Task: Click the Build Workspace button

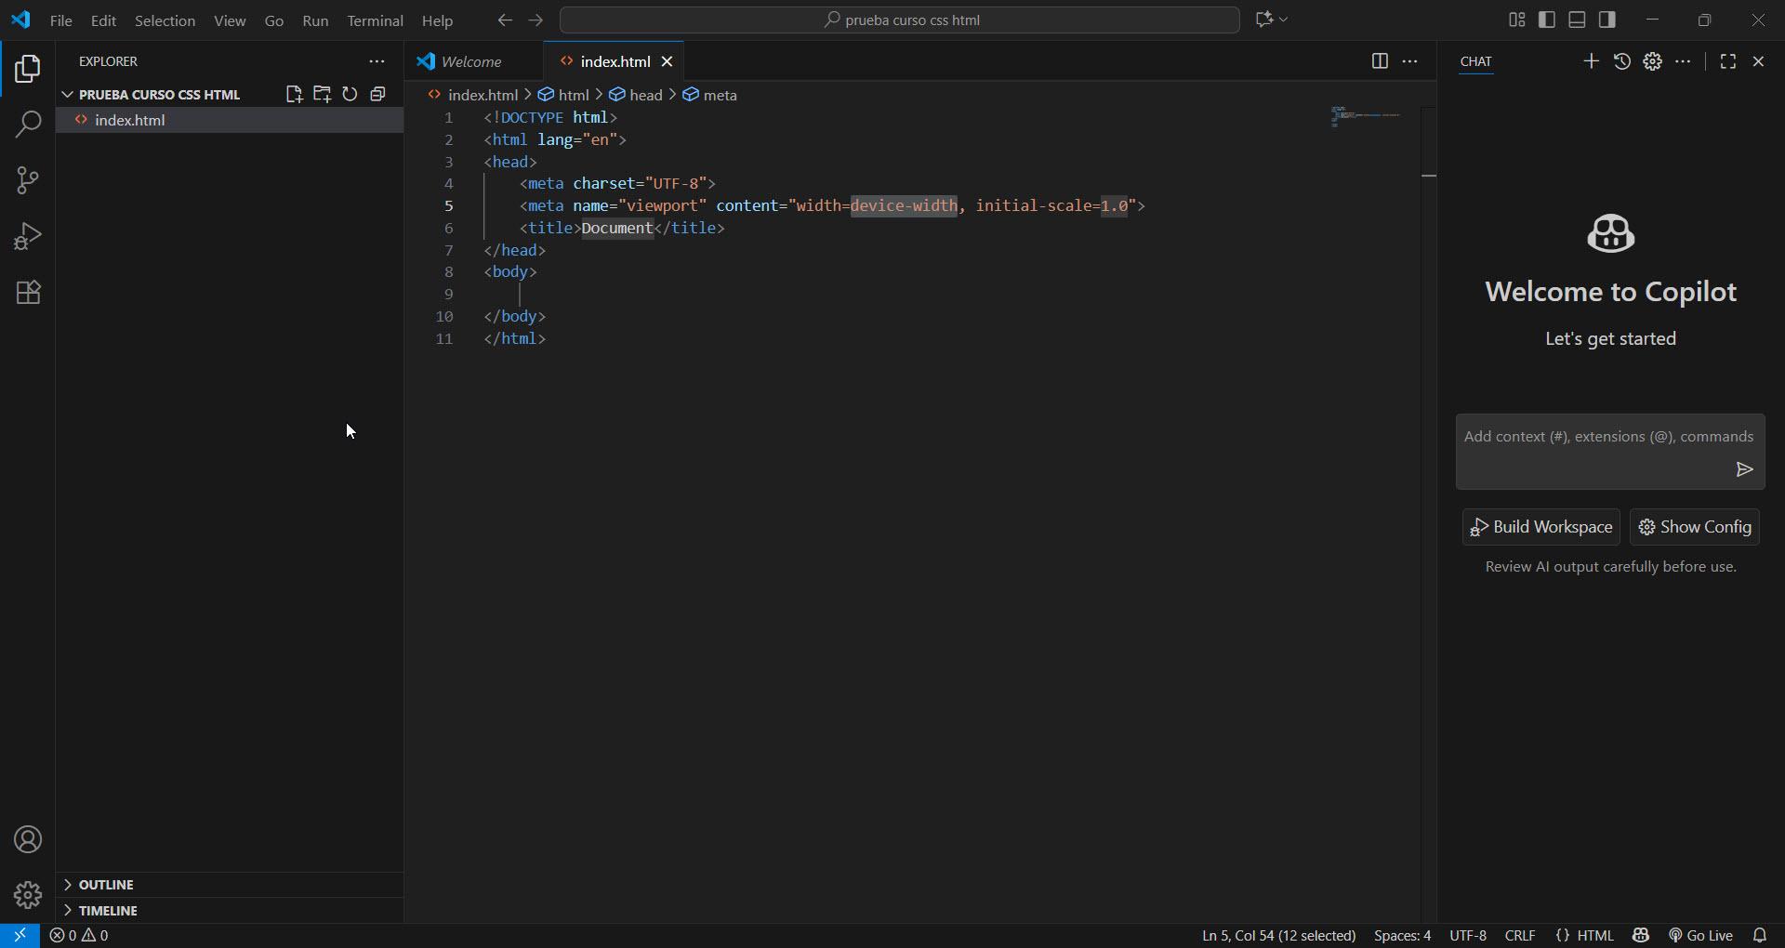Action: point(1540,527)
